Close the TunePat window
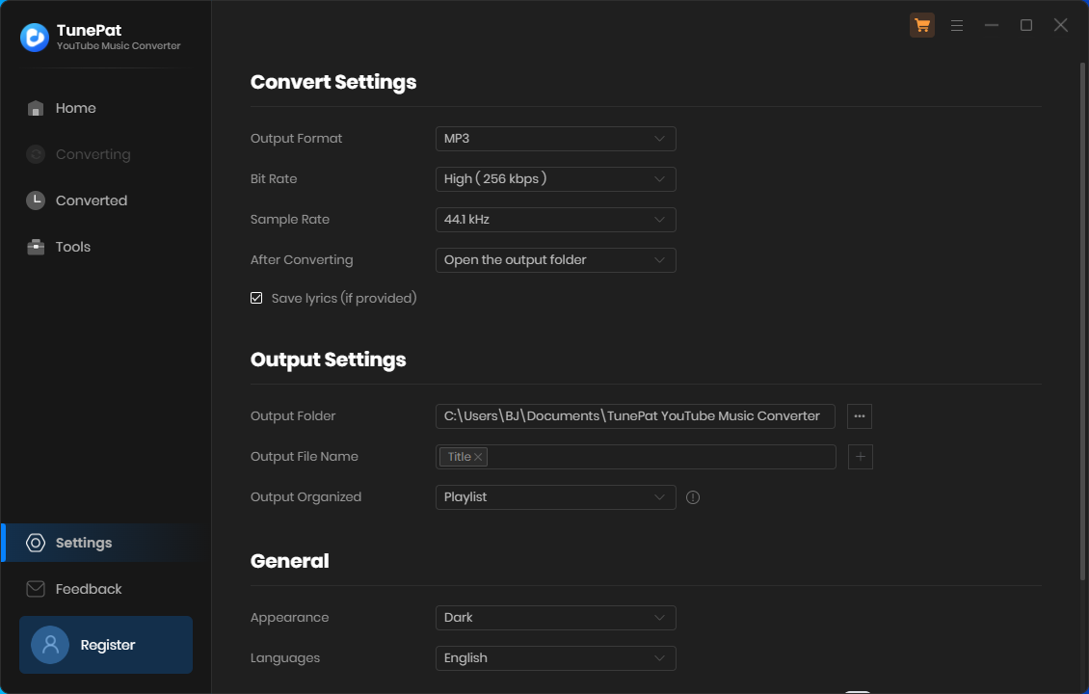The height and width of the screenshot is (694, 1089). coord(1060,26)
